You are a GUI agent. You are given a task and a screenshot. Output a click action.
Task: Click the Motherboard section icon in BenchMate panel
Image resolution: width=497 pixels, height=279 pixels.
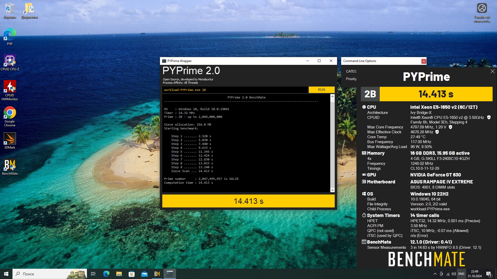pos(364,182)
